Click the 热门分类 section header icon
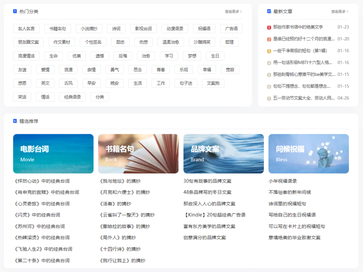This screenshot has width=363, height=272. 15,11
